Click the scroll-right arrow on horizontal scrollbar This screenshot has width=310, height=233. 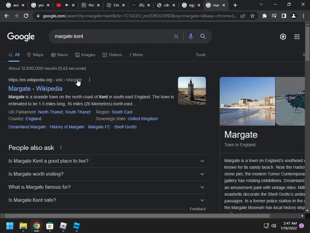pyautogui.click(x=302, y=216)
